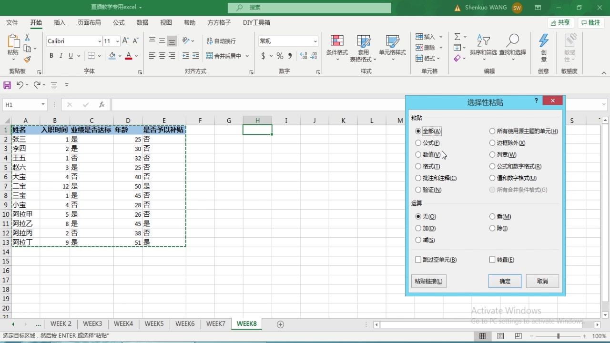
Task: Select the 加(D) operation radio button
Action: click(418, 228)
